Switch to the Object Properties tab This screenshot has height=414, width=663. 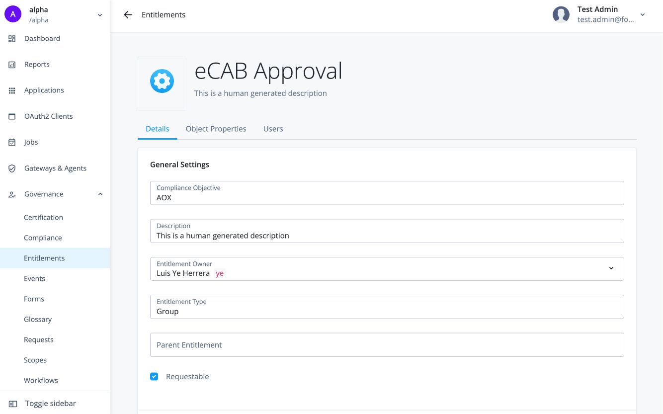point(216,129)
